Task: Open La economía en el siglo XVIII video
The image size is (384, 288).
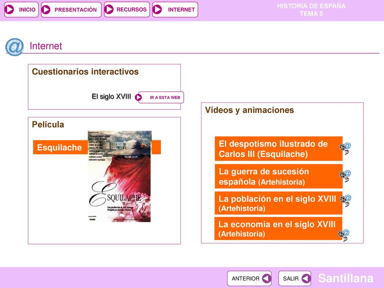Action: click(278, 229)
